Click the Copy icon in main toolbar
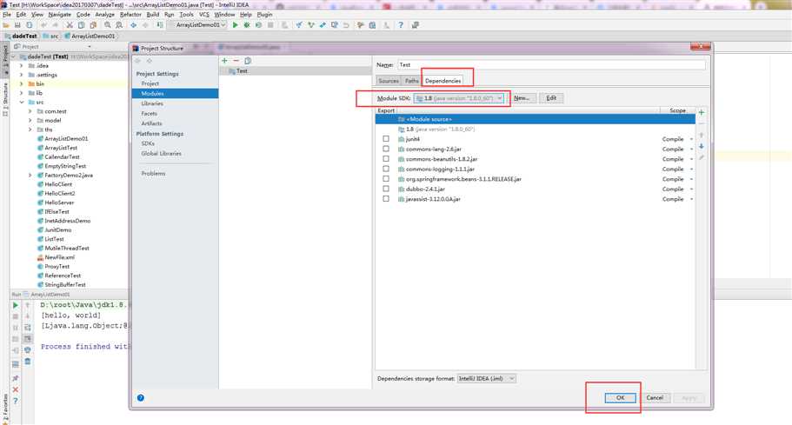The width and height of the screenshot is (792, 425). point(82,24)
